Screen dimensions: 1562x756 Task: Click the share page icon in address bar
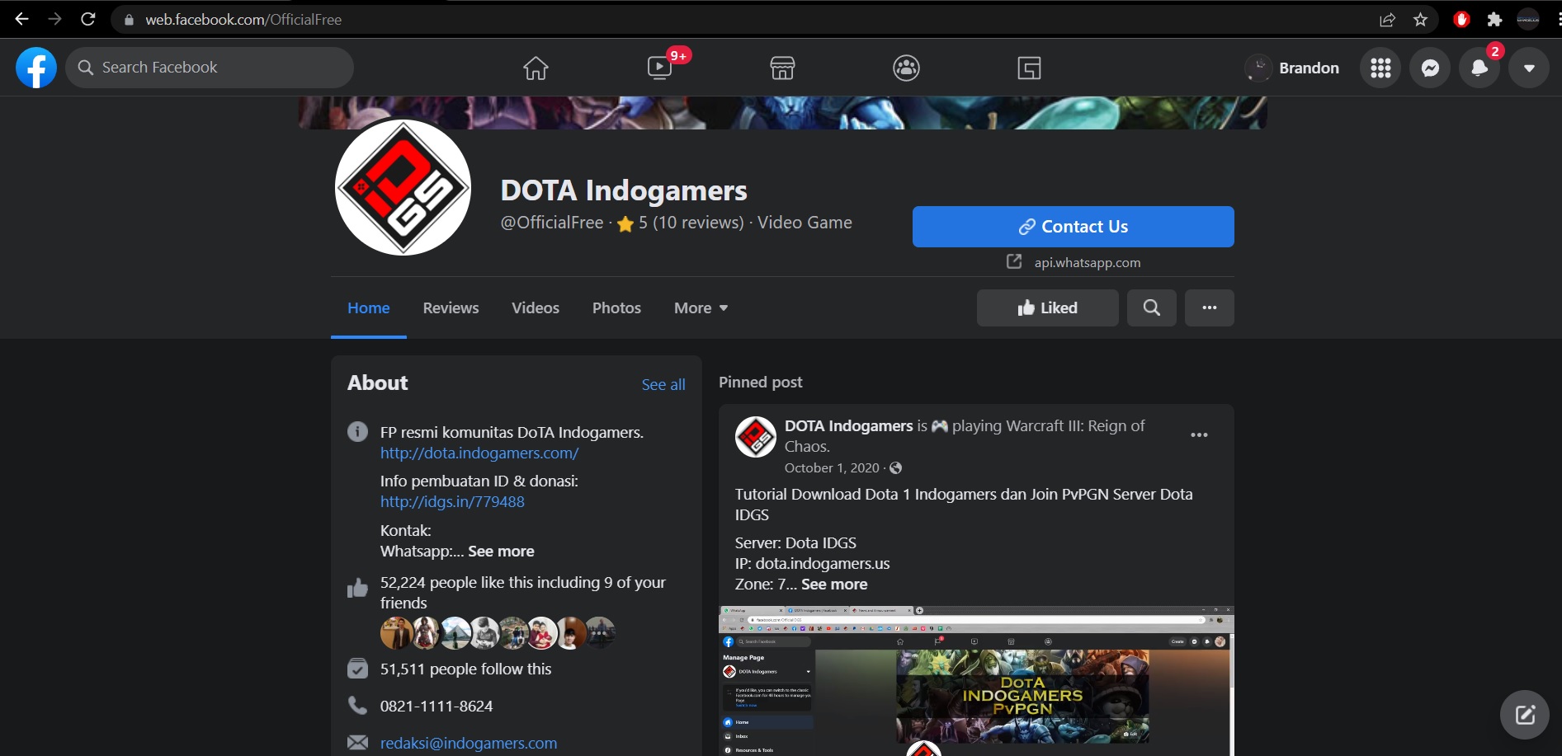[1387, 19]
